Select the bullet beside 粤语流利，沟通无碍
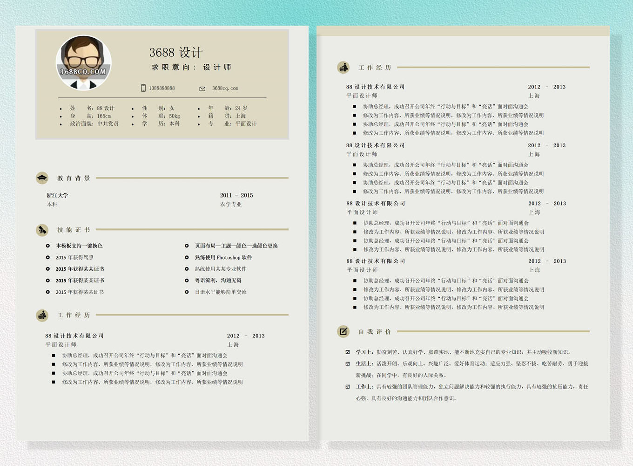This screenshot has height=466, width=633. [x=187, y=281]
